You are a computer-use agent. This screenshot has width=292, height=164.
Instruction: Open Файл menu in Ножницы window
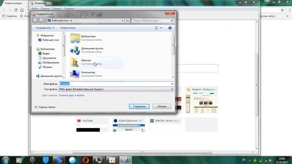tap(35, 9)
